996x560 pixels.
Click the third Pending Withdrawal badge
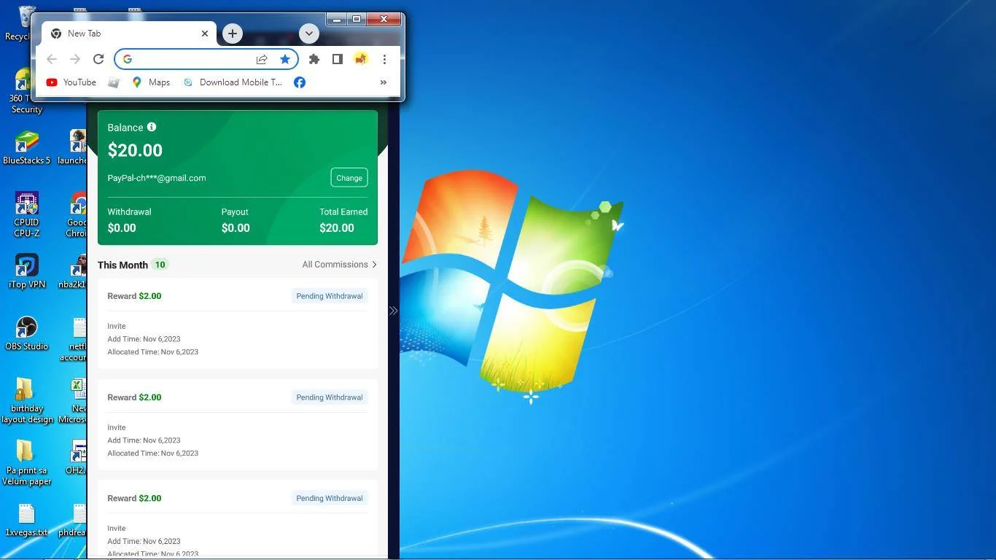(330, 498)
